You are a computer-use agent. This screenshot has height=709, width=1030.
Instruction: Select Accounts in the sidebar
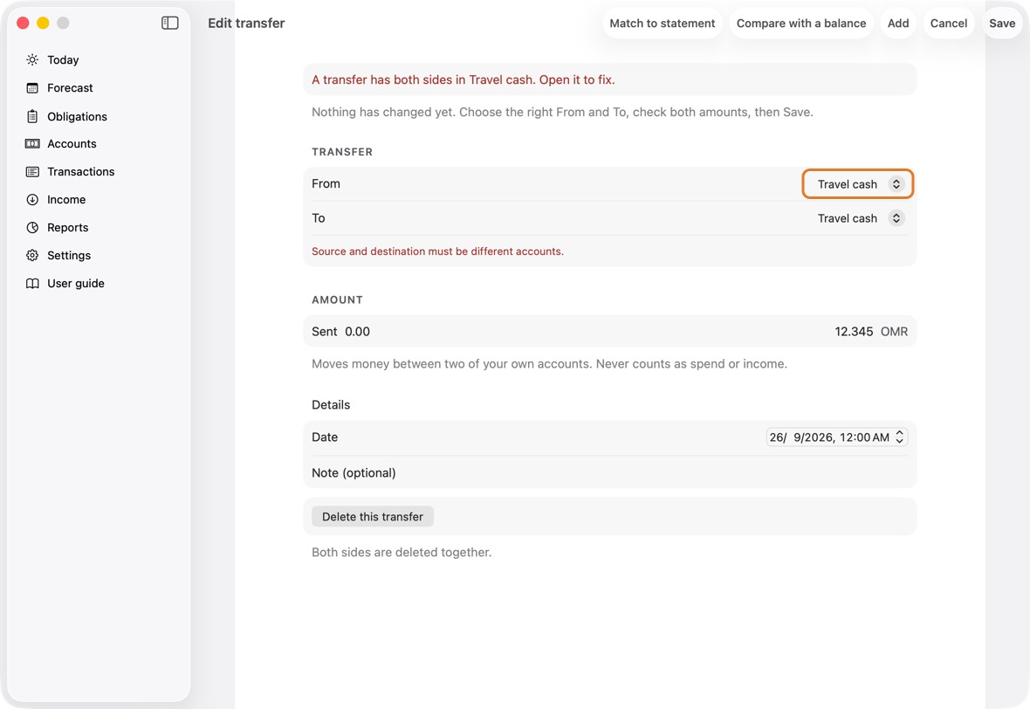tap(72, 144)
